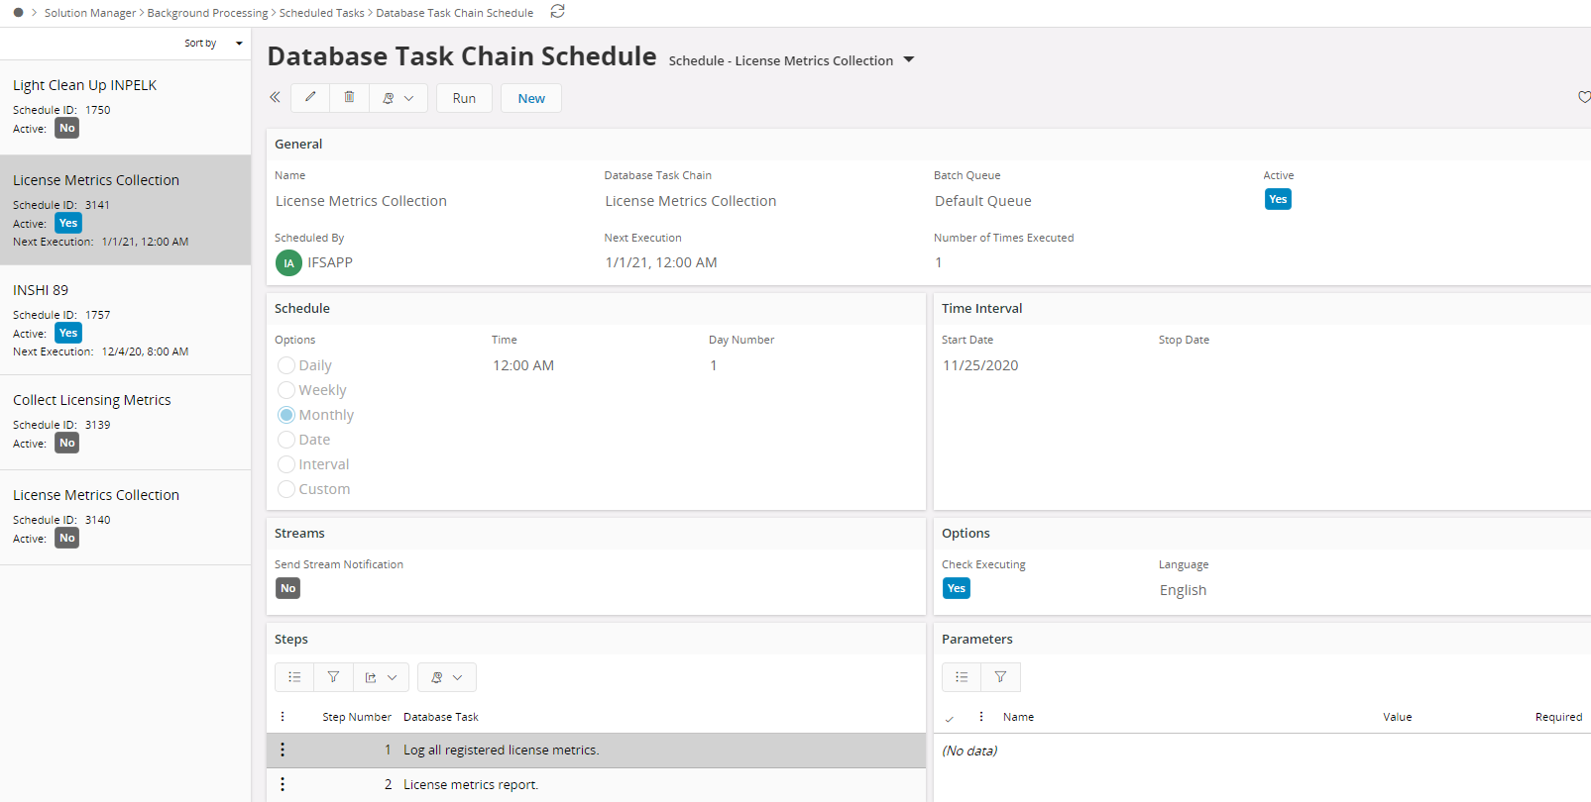The width and height of the screenshot is (1591, 802).
Task: Expand the Schedule - License Metrics Collection selector
Action: (908, 60)
